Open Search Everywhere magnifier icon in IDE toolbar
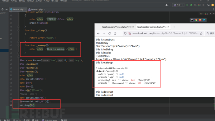Viewport: 215px width, 121px height. click(208, 5)
